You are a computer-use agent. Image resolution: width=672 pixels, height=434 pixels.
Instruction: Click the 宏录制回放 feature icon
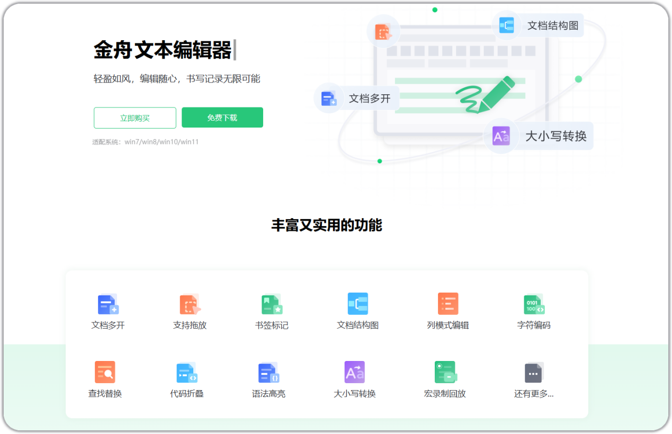(x=445, y=372)
